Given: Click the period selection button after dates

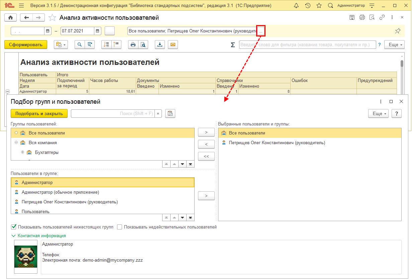Looking at the screenshot, I should (110, 31).
